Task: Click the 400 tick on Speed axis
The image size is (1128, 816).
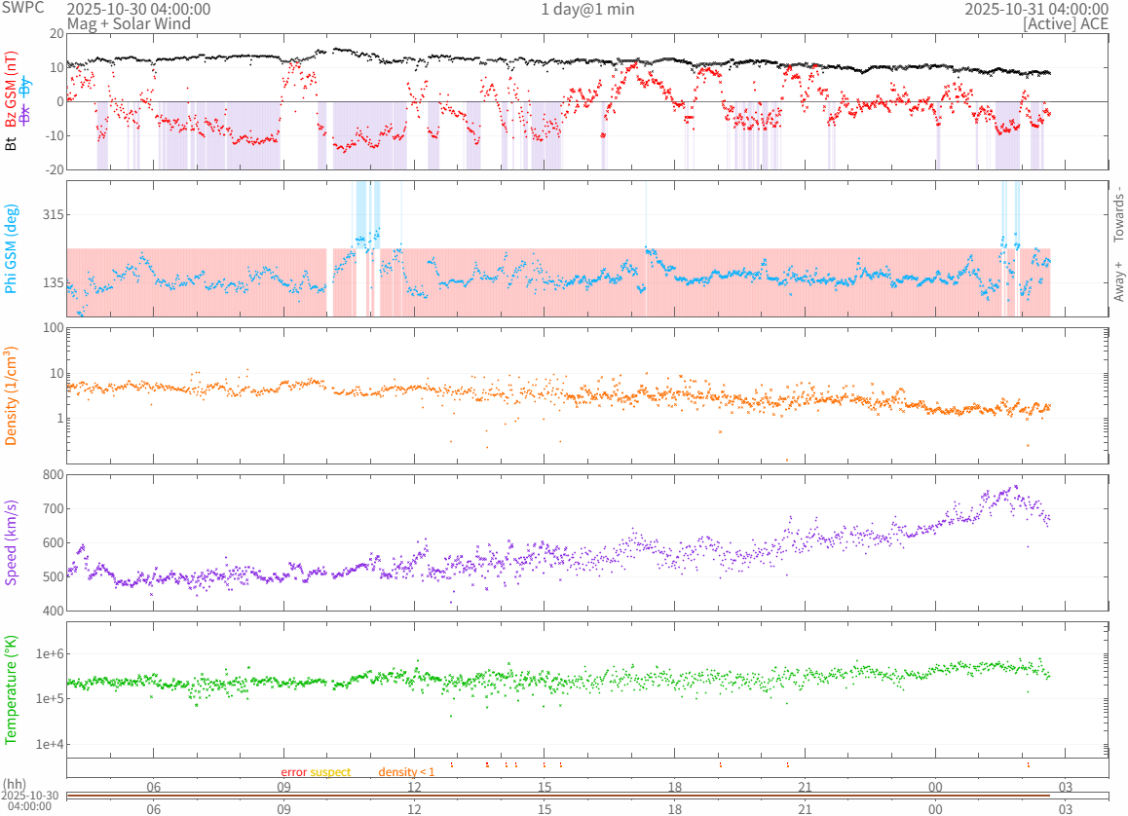Action: 54,611
